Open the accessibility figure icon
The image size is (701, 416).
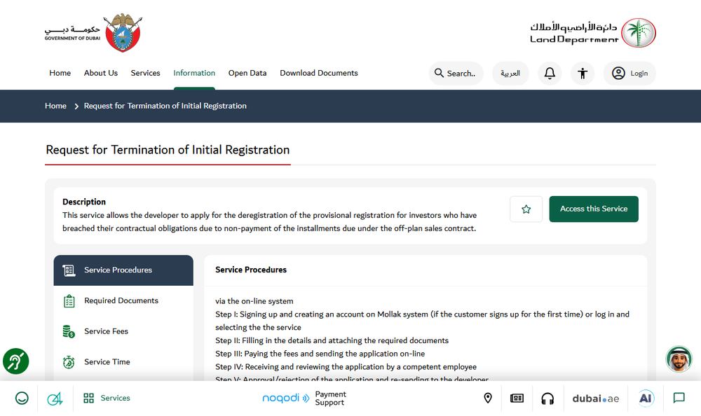583,74
